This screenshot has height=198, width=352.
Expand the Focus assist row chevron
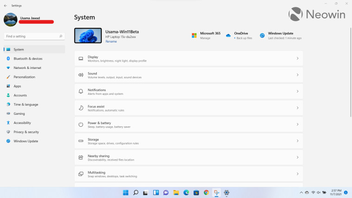pos(297,108)
